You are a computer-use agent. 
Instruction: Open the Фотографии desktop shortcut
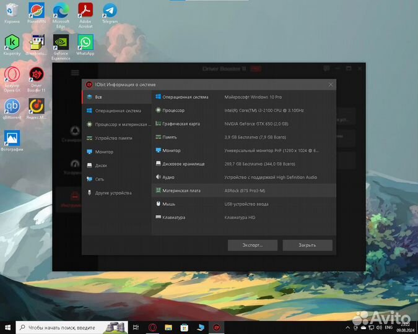point(12,139)
